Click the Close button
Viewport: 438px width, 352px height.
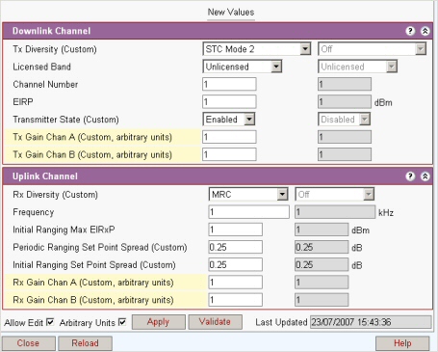pyautogui.click(x=28, y=343)
